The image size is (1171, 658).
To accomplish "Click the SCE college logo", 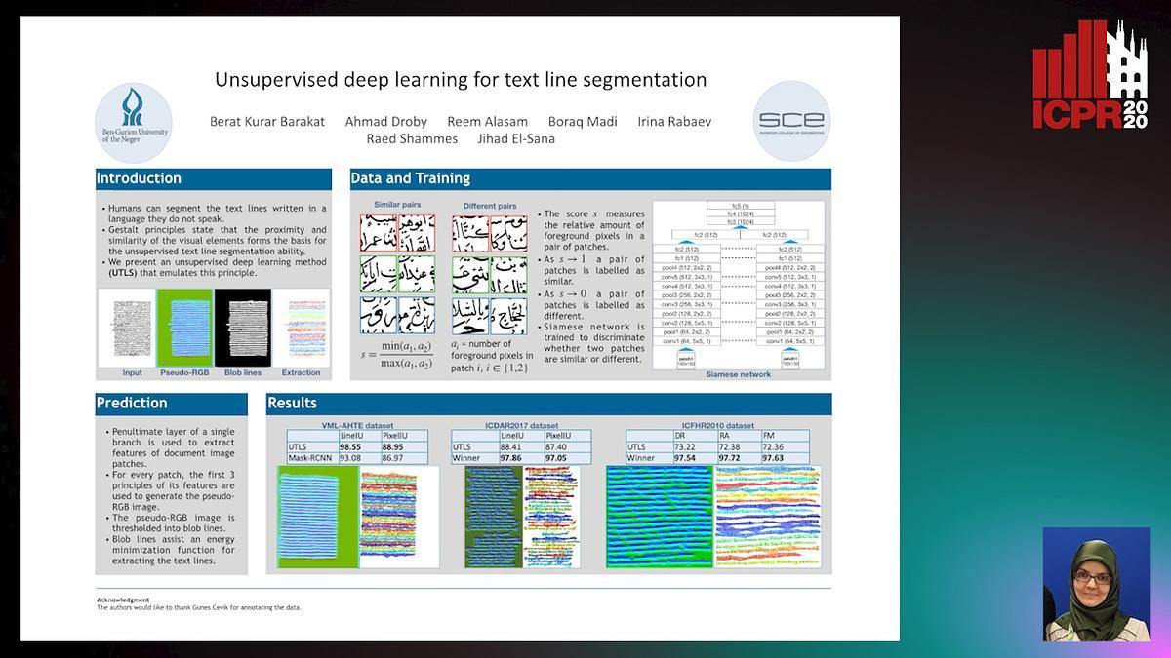I will (792, 121).
